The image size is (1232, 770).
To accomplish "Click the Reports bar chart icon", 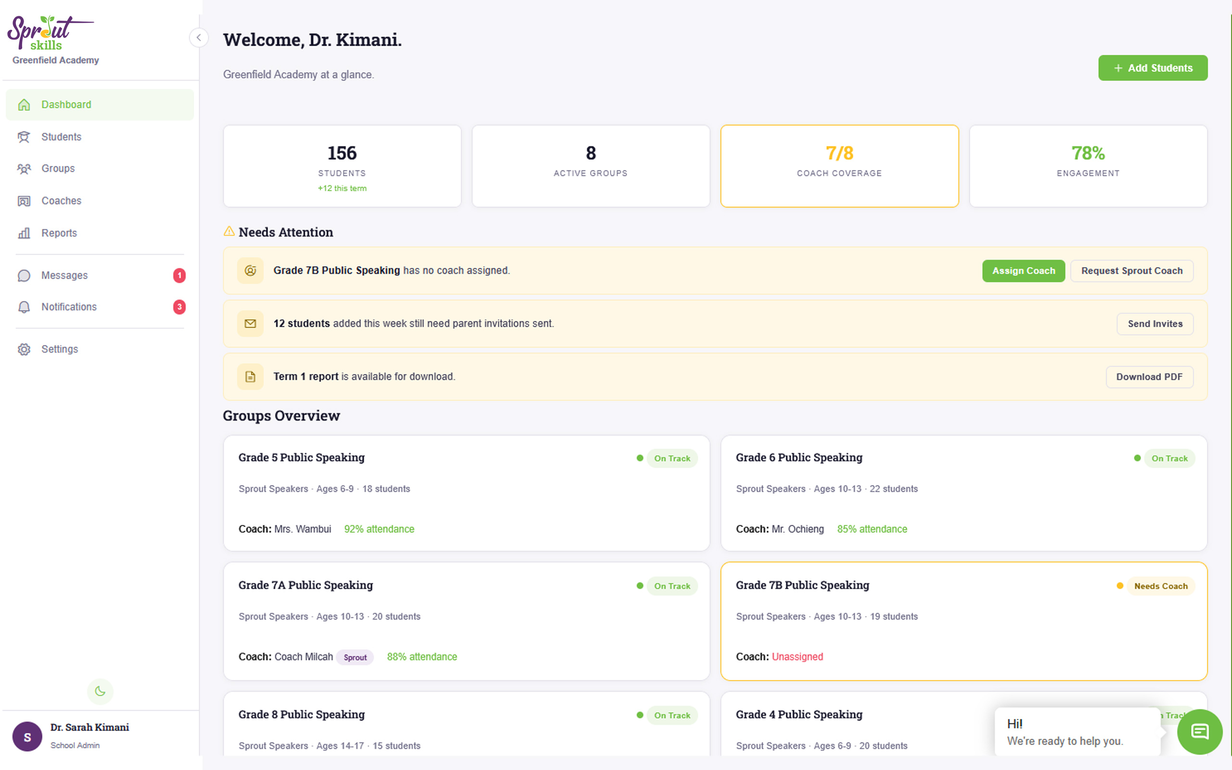I will coord(24,233).
